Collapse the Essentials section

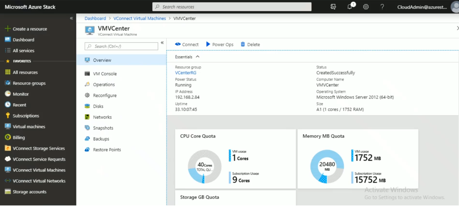(198, 57)
